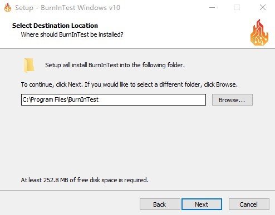Proceed by clicking Next

(x=202, y=204)
